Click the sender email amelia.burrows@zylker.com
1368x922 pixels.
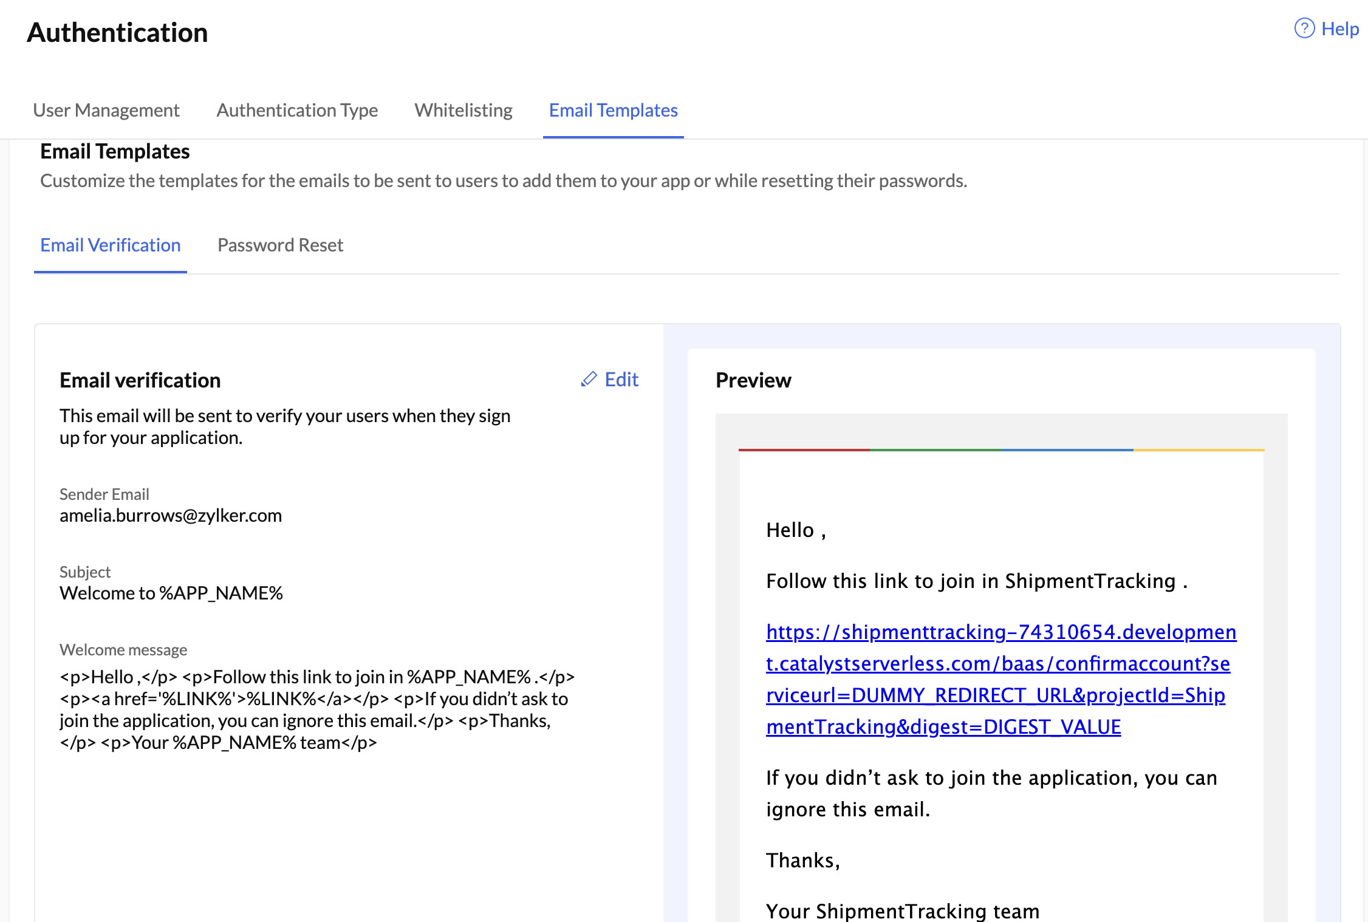[171, 515]
